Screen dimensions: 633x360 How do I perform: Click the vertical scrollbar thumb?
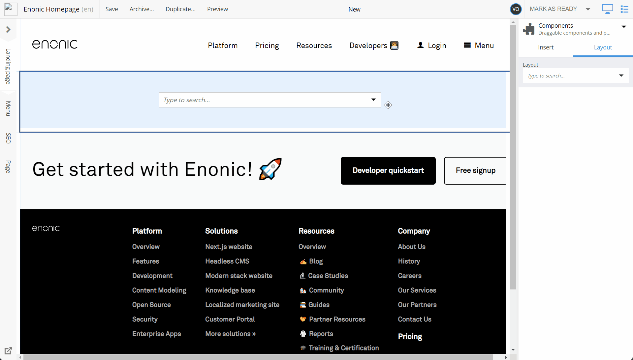[x=513, y=157]
